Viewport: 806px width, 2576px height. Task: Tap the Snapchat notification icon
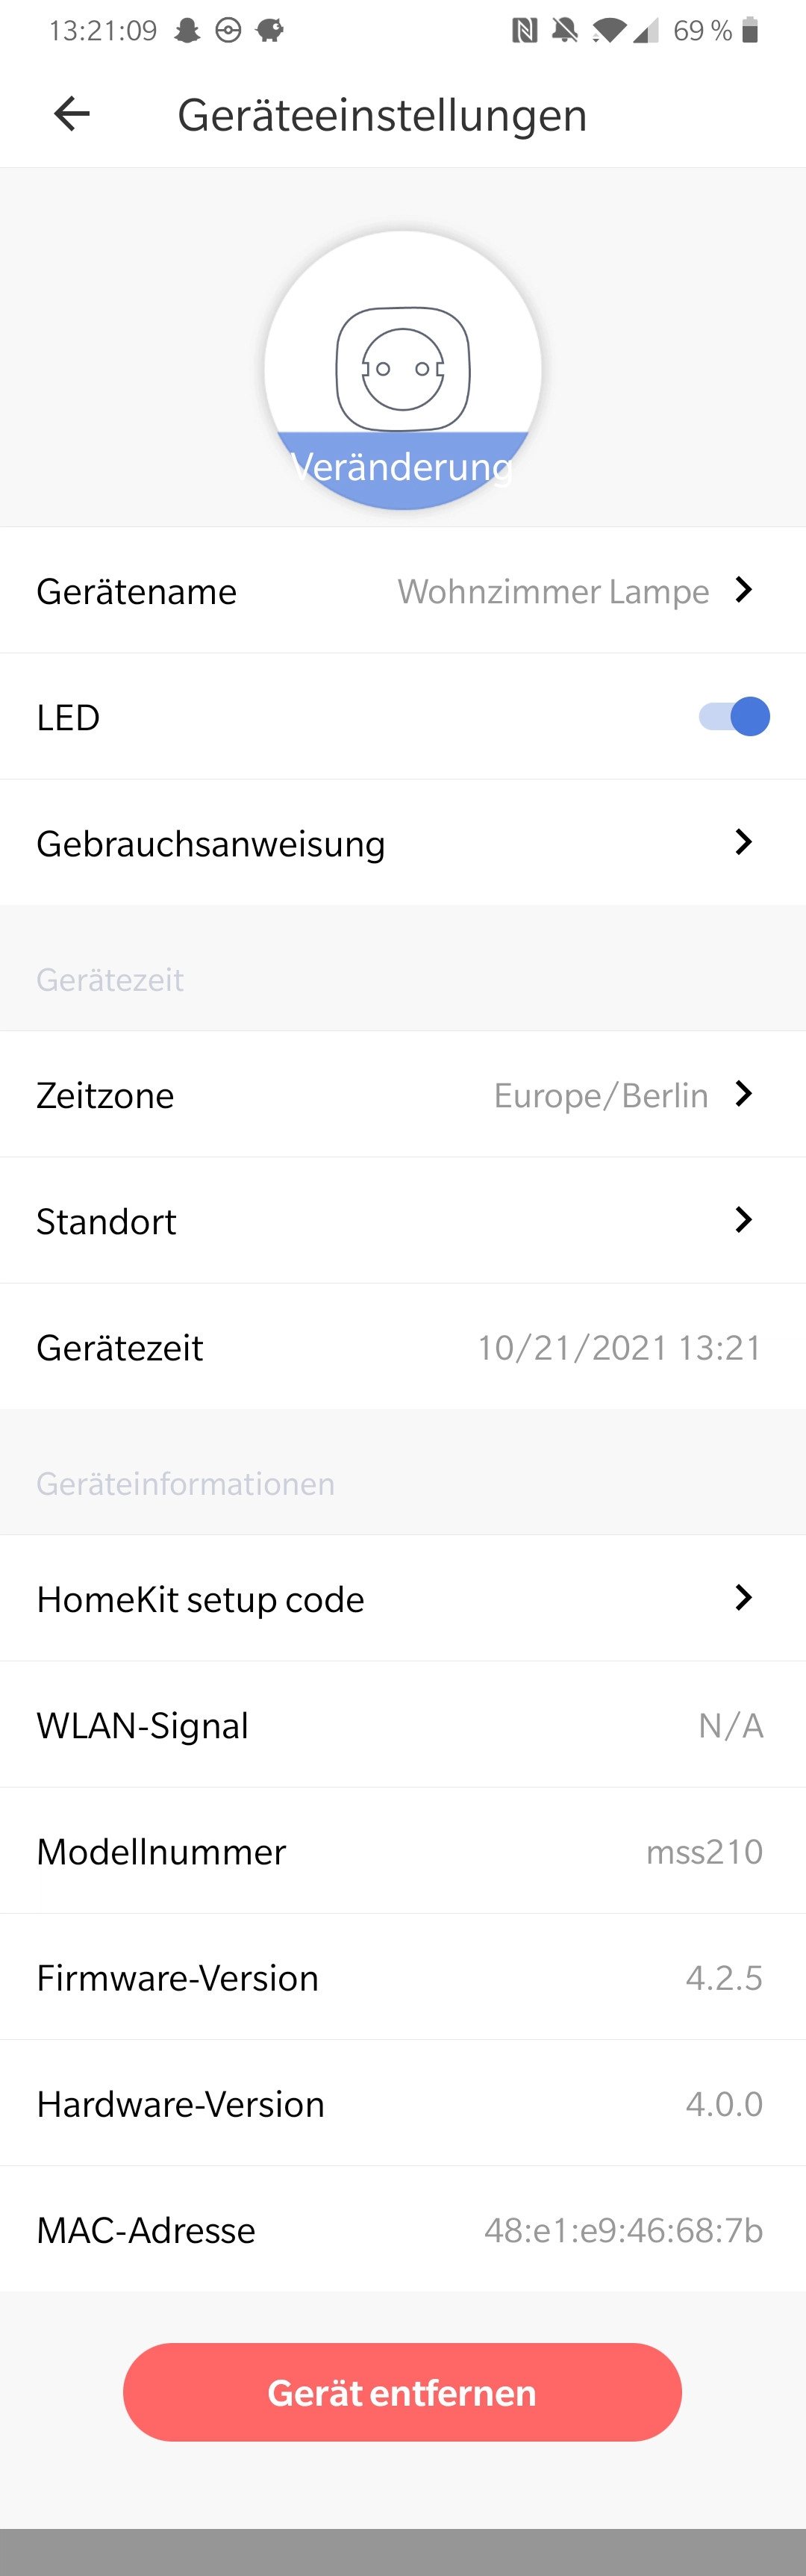click(187, 31)
